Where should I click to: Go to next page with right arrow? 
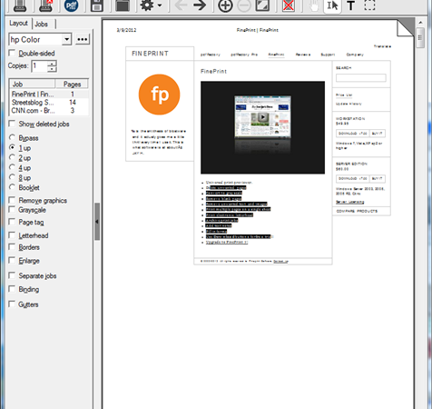click(x=200, y=5)
